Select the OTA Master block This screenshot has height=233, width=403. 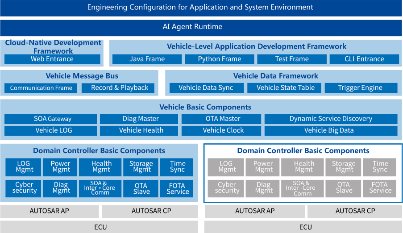[x=221, y=119]
